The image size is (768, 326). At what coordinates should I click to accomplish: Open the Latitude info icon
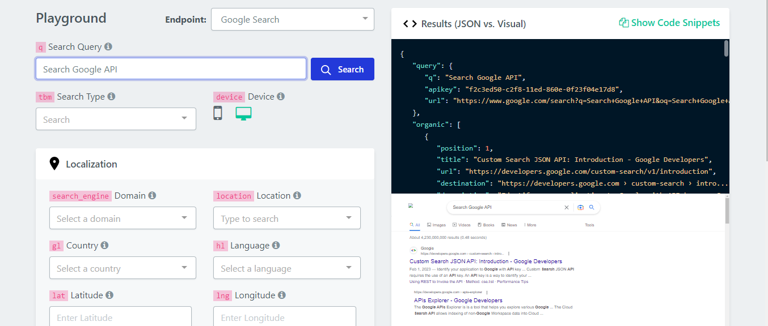click(x=109, y=295)
